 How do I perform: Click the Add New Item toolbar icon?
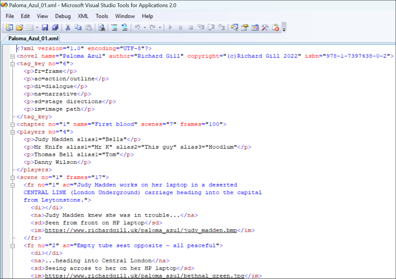click(x=30, y=27)
